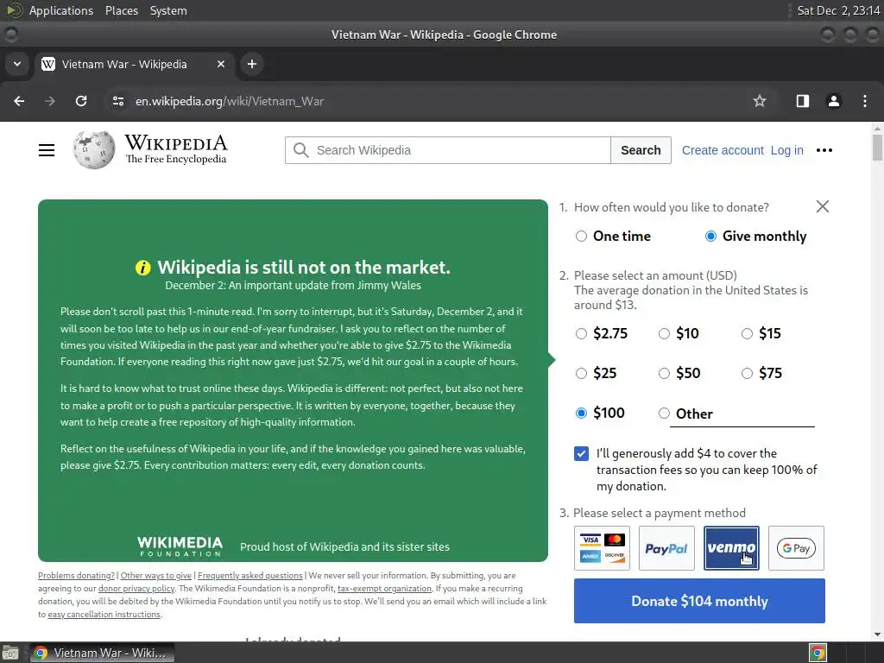Select the Other amount radio
Image resolution: width=884 pixels, height=663 pixels.
664,414
